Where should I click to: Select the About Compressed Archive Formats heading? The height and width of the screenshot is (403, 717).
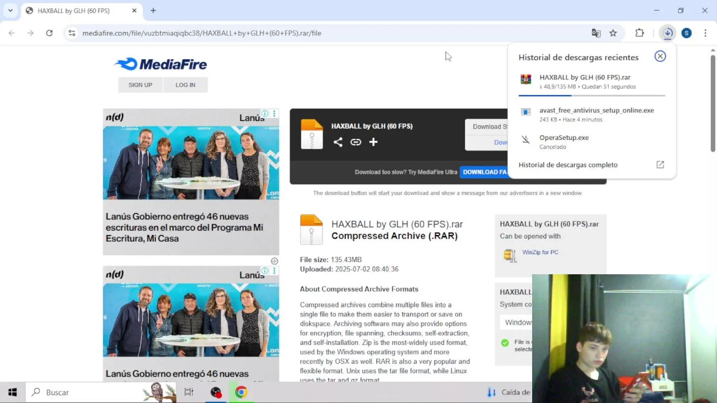coord(359,289)
